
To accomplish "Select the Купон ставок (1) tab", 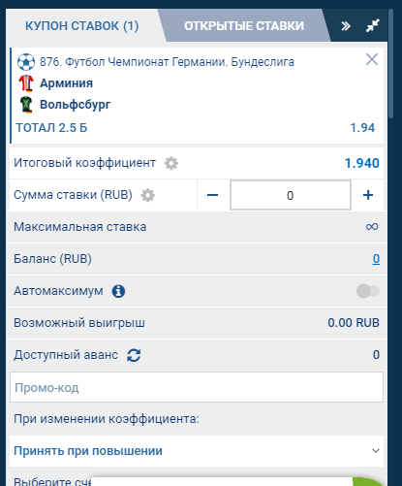I will 82,26.
